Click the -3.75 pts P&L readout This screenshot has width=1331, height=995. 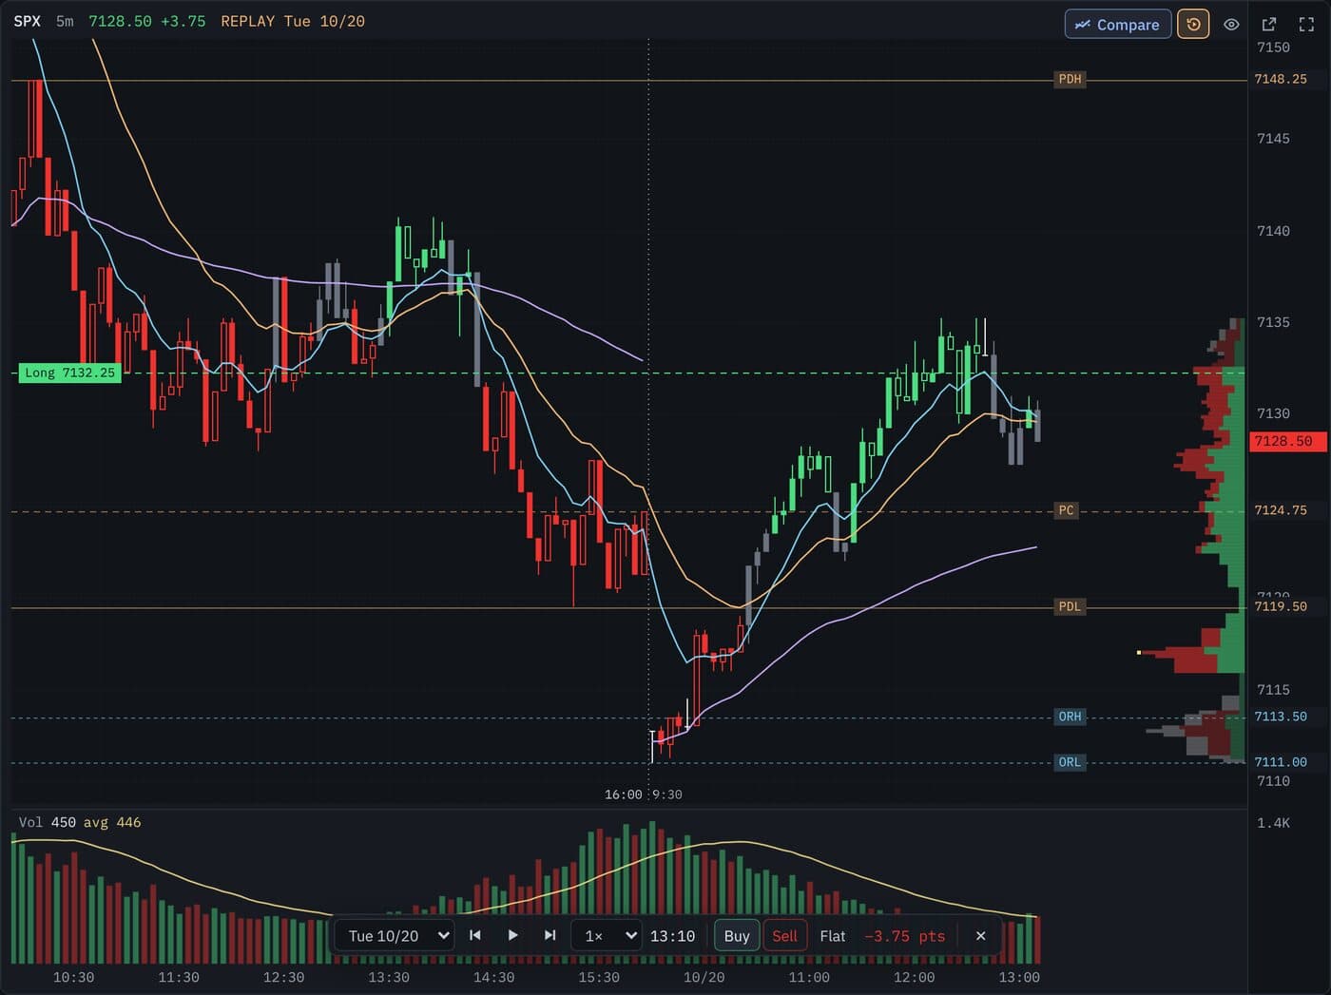[x=905, y=936]
